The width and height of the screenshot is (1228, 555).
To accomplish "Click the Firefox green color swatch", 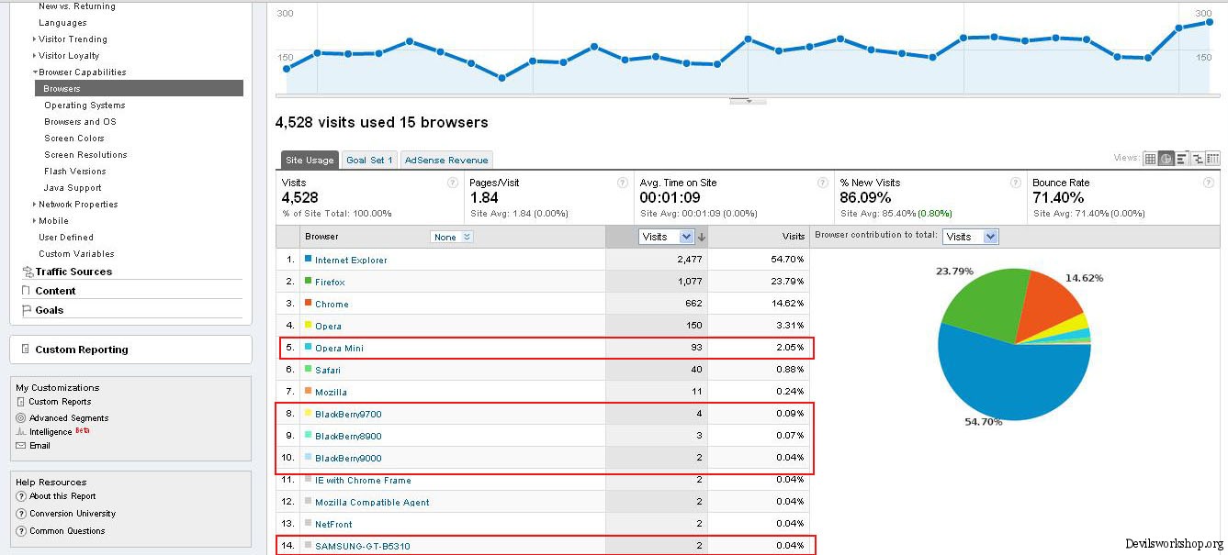I will [x=309, y=282].
